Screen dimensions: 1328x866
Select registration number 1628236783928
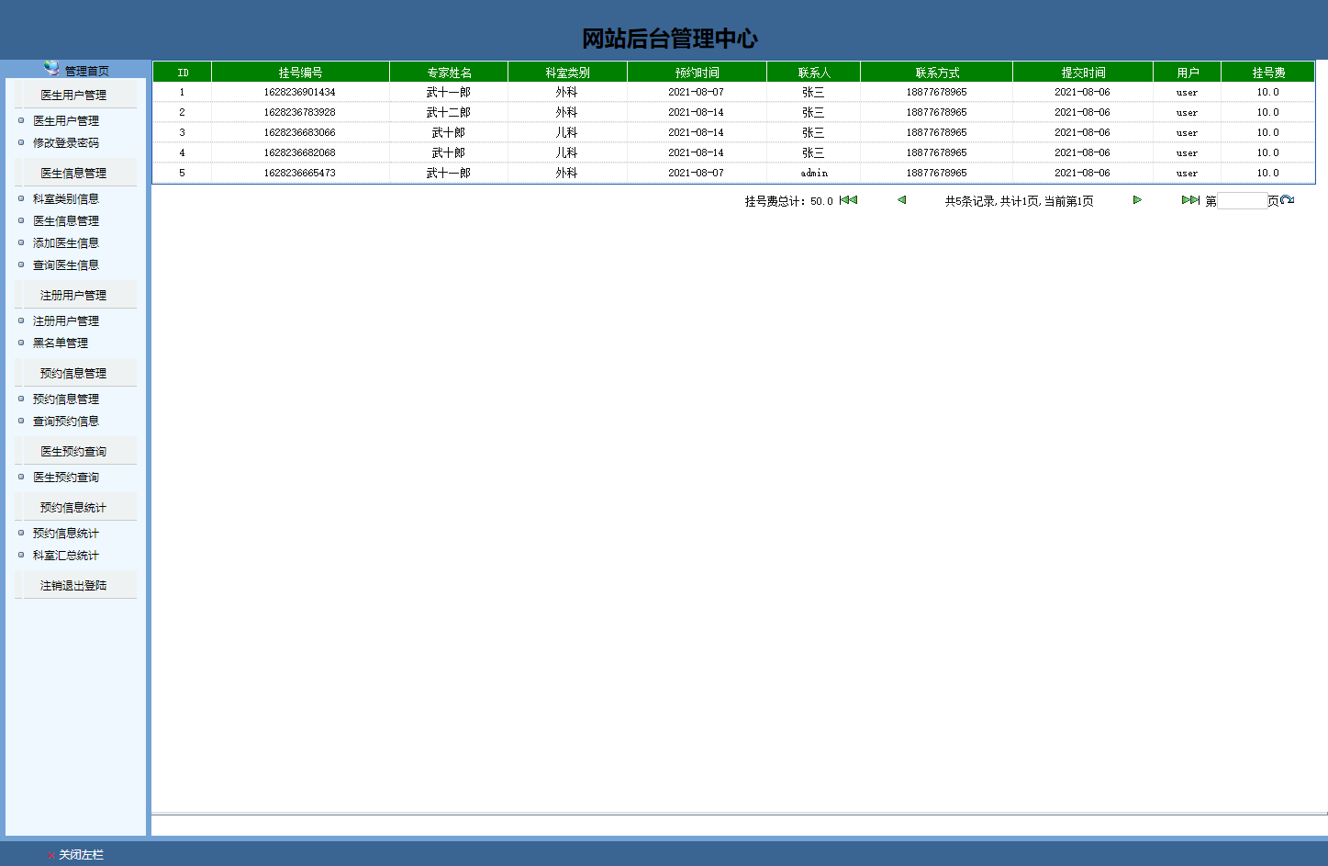[x=300, y=112]
